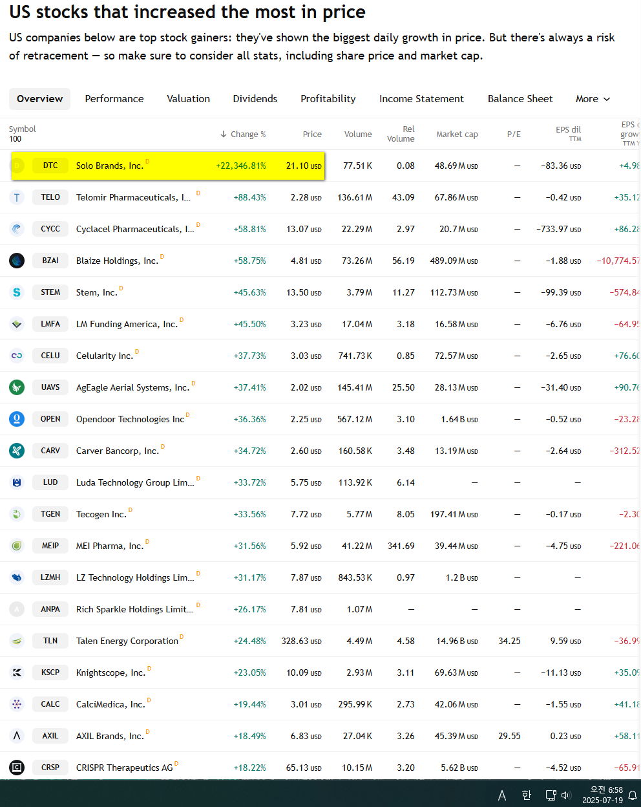Viewport: 641px width, 807px height.
Task: Click the Stem, Inc. logo icon
Action: pos(17,292)
